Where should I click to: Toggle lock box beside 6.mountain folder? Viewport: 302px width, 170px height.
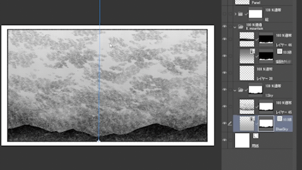pos(230,26)
